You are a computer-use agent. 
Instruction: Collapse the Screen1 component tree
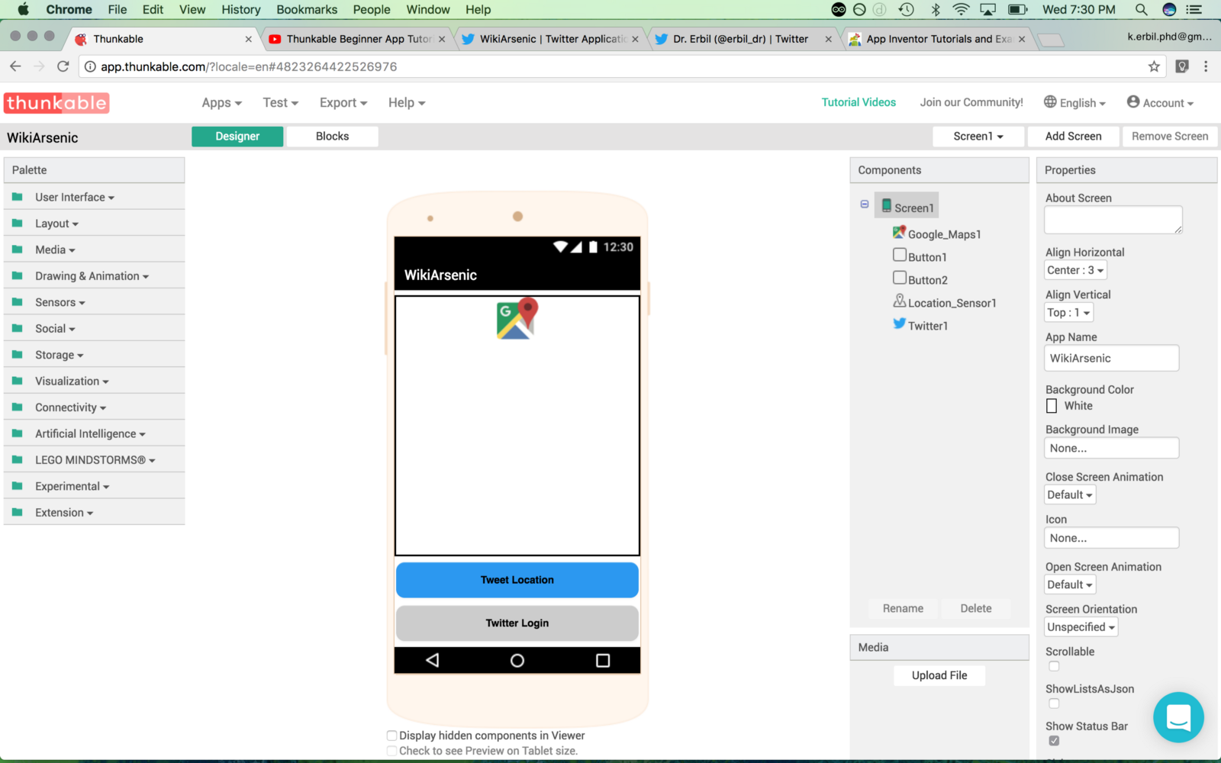865,204
